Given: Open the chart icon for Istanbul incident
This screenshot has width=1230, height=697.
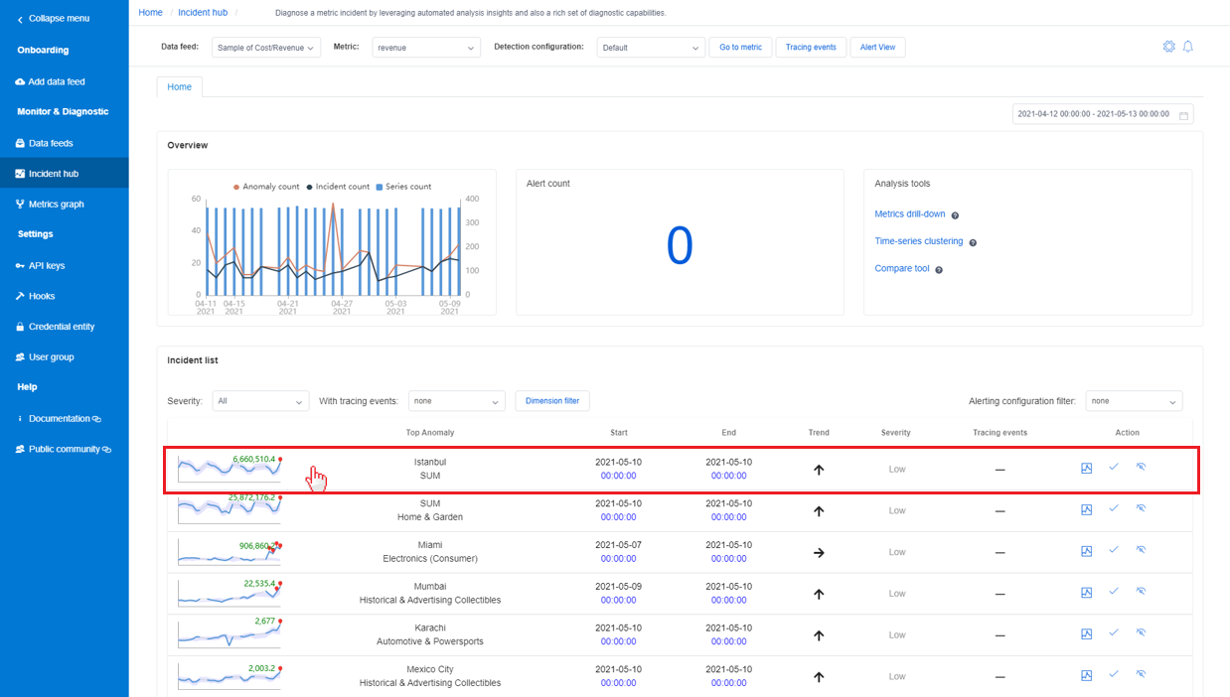Looking at the screenshot, I should [1086, 469].
